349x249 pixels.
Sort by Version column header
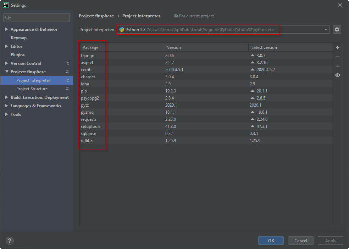(x=206, y=47)
